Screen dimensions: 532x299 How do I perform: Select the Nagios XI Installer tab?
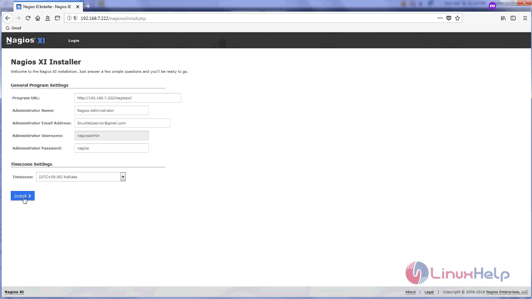click(x=49, y=7)
